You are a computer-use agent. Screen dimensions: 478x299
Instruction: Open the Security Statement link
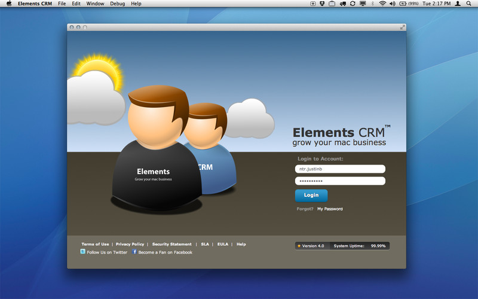point(172,244)
